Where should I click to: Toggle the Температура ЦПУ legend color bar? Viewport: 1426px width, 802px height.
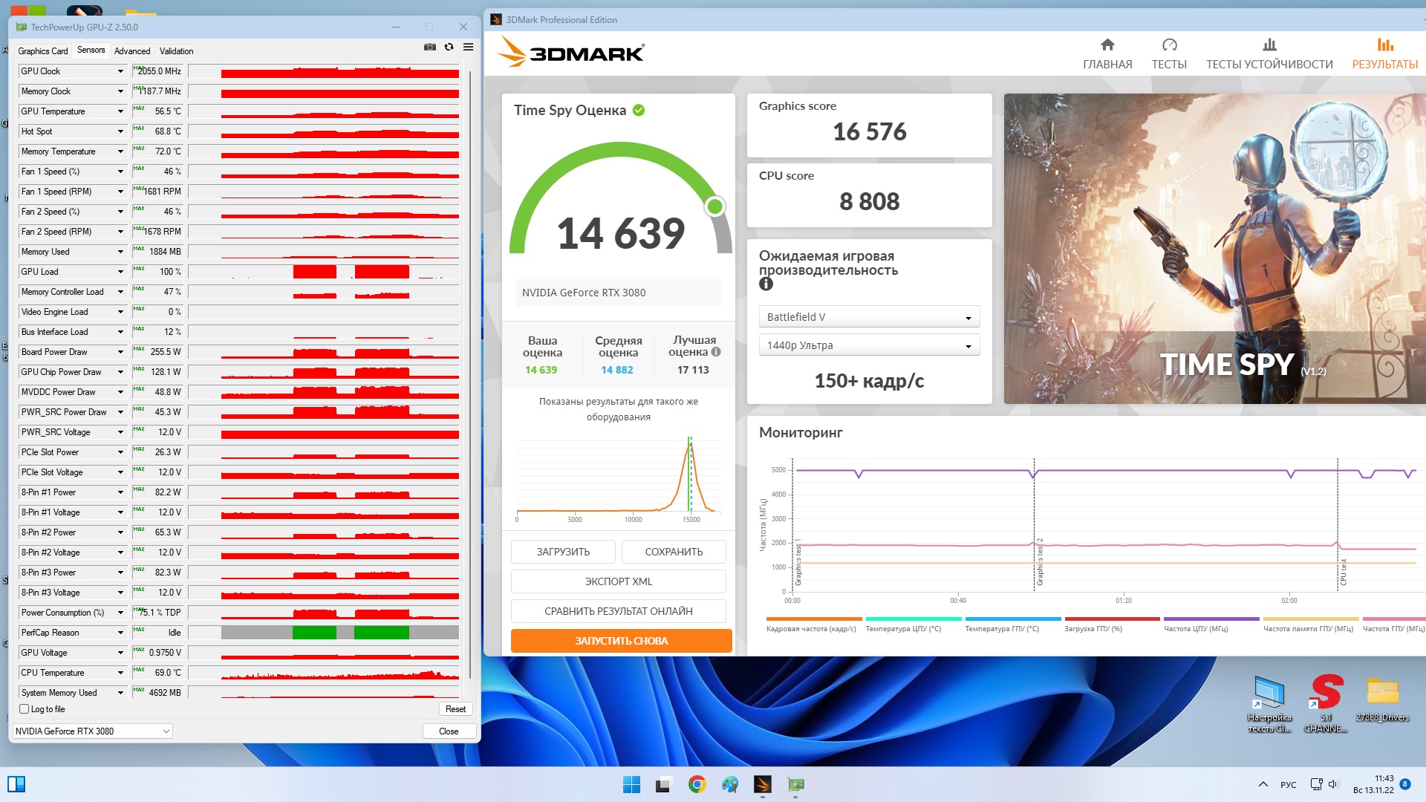[913, 619]
